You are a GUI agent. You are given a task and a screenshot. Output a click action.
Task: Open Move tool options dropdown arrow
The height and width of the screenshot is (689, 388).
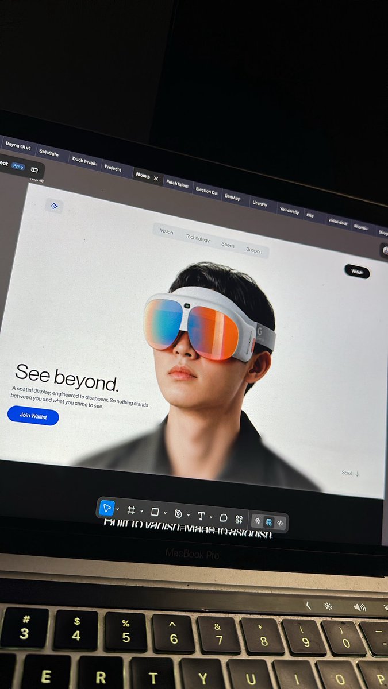118,509
